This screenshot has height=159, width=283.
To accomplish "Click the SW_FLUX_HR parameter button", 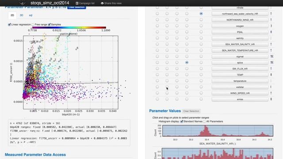I will point(240,69).
